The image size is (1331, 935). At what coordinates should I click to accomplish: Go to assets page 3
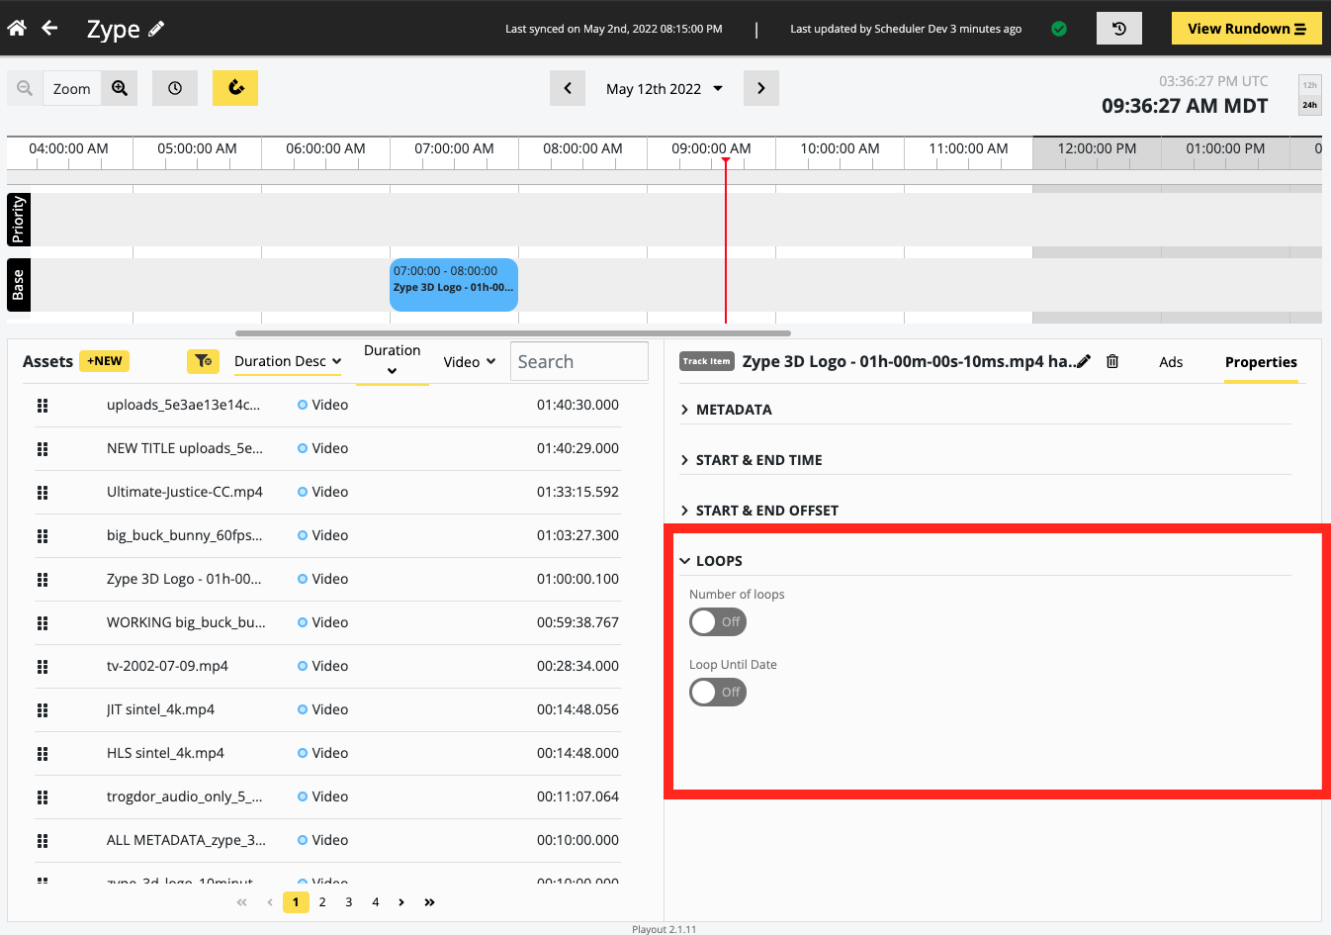pyautogui.click(x=349, y=902)
